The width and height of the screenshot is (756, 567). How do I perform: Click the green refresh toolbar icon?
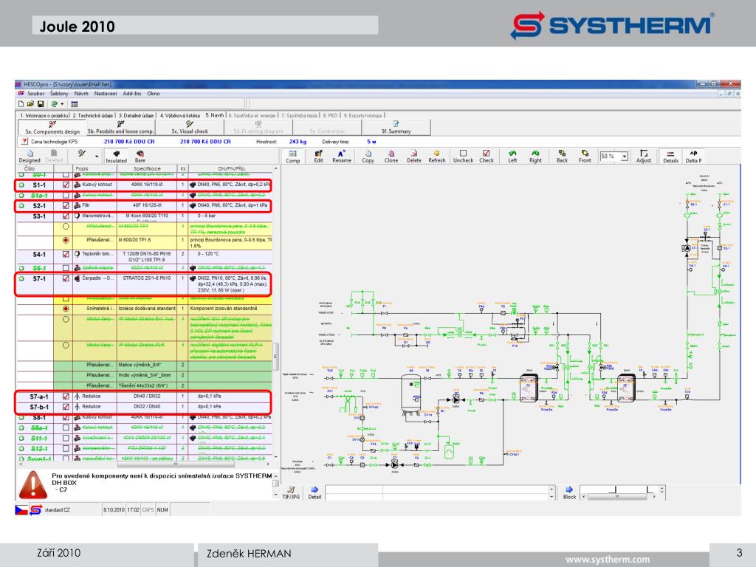click(55, 104)
